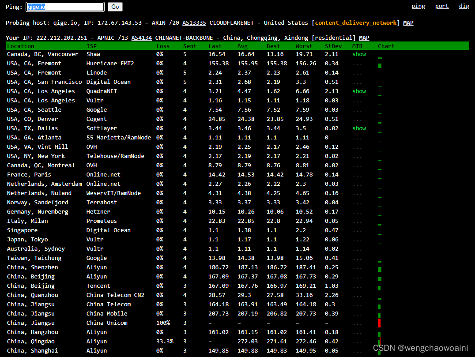This screenshot has height=357, width=475.
Task: Click red chart bar for China Unicom
Action: pos(379,323)
